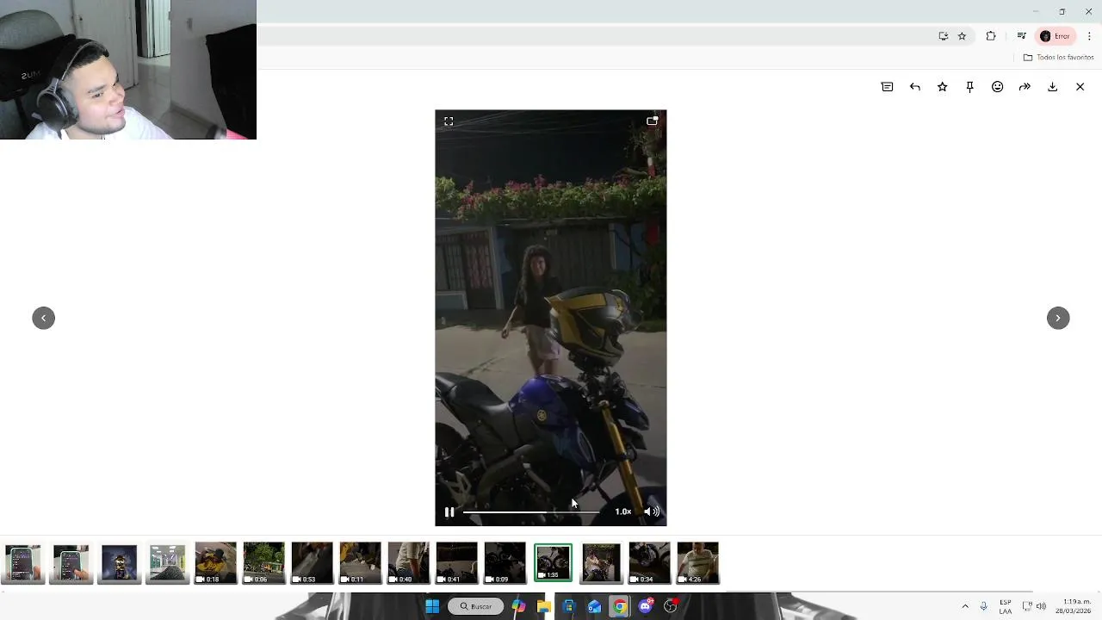Select the 0:18 video thumbnail

[x=215, y=562]
